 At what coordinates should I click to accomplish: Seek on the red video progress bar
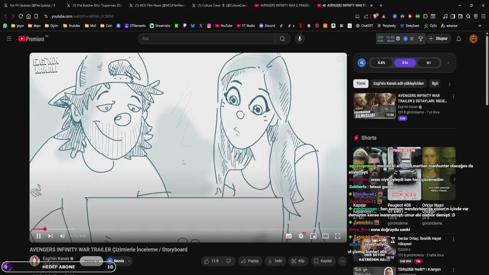click(x=188, y=229)
